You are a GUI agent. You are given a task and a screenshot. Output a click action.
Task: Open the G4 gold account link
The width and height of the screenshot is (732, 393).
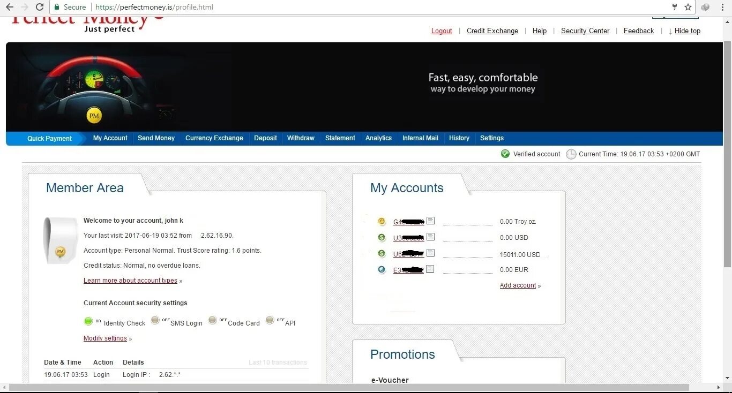[409, 222]
